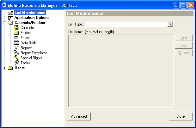Click the Cabinets/Folders open folder icon

10,23
